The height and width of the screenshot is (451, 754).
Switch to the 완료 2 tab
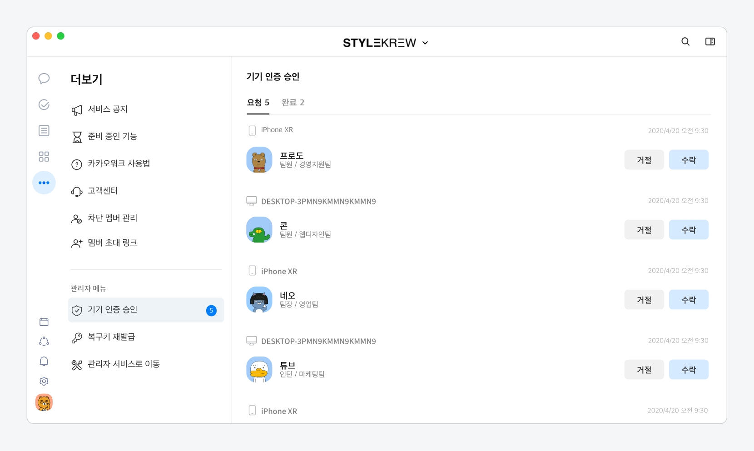click(293, 103)
